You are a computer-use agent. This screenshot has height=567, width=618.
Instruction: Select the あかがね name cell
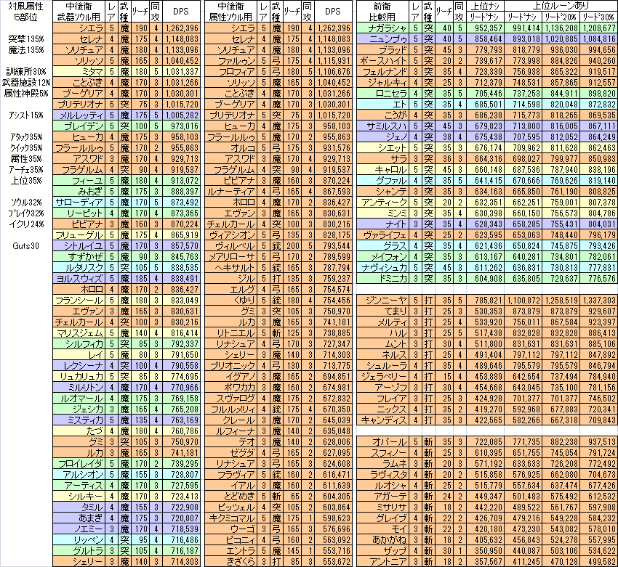382,540
